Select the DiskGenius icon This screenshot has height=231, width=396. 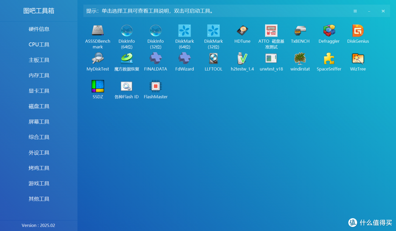click(x=358, y=31)
